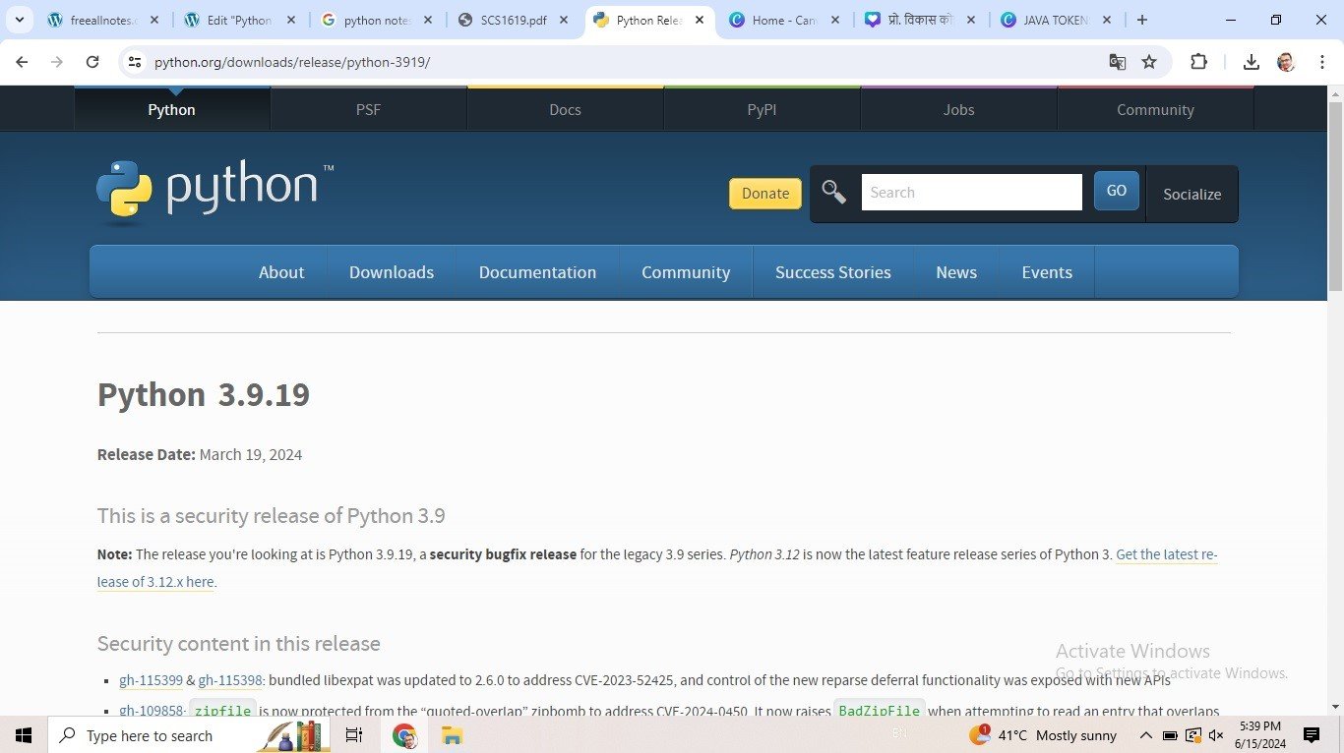The height and width of the screenshot is (753, 1344).
Task: Click the site Search field
Action: (972, 193)
